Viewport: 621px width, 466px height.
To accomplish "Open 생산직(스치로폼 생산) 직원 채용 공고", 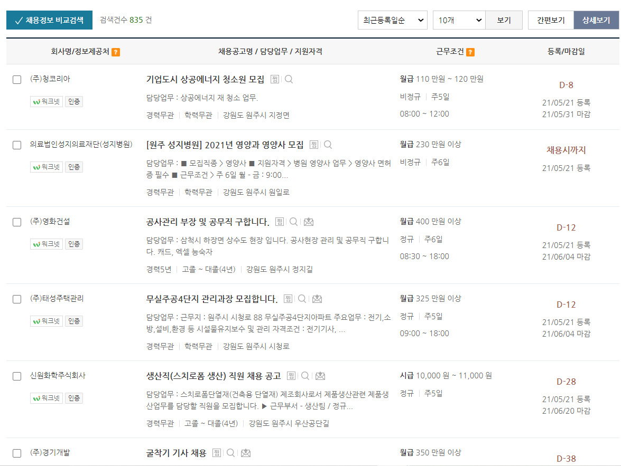I will click(x=214, y=376).
